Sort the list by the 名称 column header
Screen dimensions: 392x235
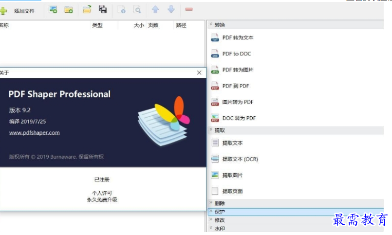pyautogui.click(x=4, y=25)
